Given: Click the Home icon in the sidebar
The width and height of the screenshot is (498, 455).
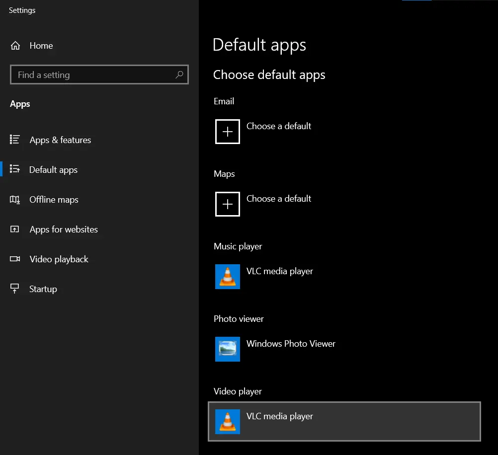Looking at the screenshot, I should [x=15, y=46].
